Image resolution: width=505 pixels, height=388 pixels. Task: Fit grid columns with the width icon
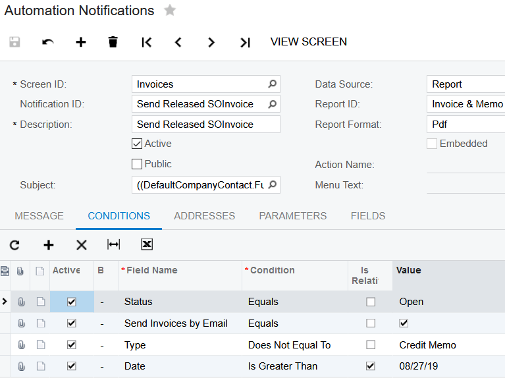point(114,245)
